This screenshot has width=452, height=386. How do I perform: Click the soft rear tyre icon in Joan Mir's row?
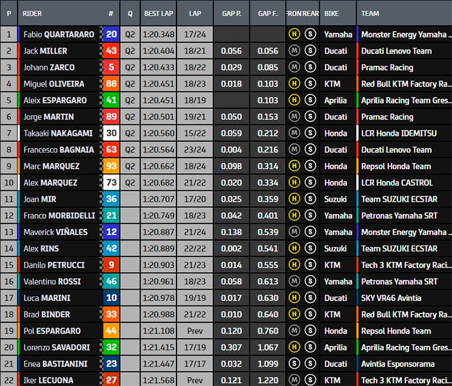coord(310,199)
